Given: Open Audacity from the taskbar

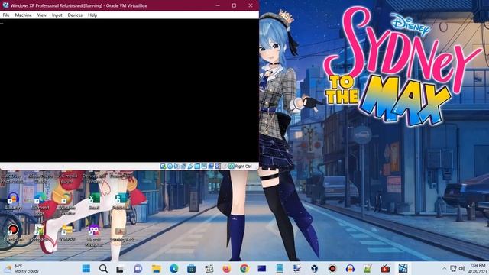Looking at the screenshot, I should [350, 268].
